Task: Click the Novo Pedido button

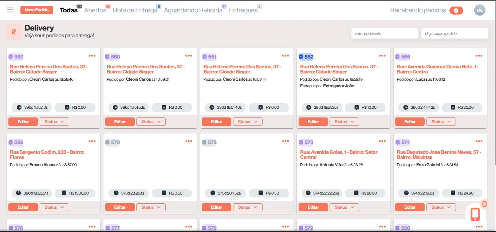Action: 37,10
